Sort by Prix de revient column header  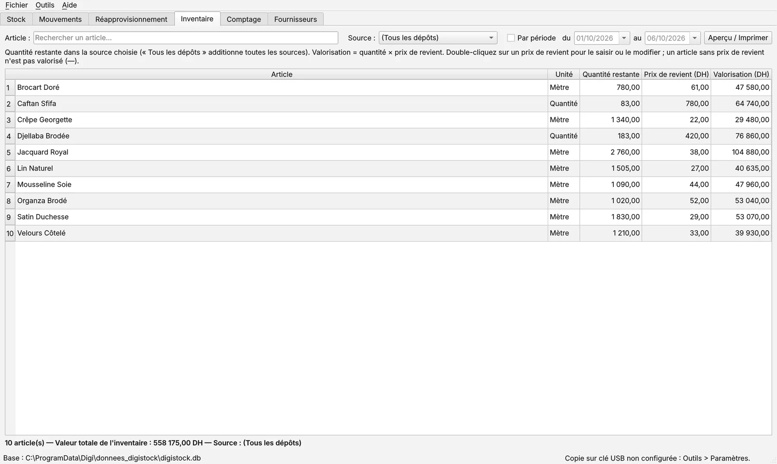676,74
